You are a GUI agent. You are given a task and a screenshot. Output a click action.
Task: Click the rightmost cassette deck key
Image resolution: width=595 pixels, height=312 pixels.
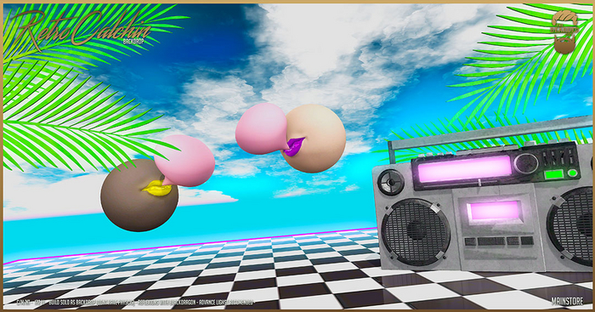click(x=527, y=241)
